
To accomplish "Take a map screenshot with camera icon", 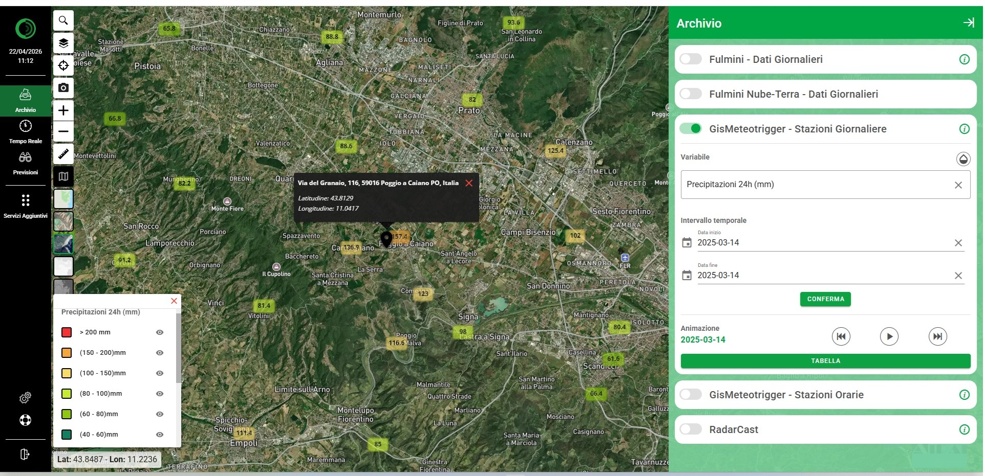I will point(63,88).
